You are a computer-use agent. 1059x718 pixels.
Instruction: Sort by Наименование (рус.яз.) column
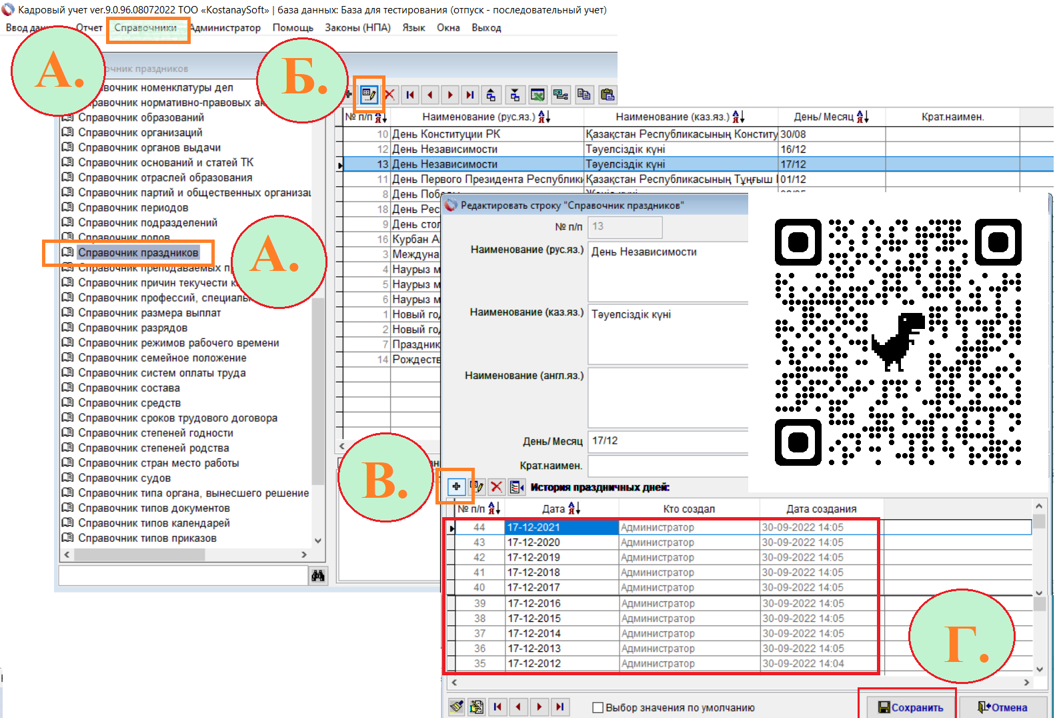click(x=544, y=117)
